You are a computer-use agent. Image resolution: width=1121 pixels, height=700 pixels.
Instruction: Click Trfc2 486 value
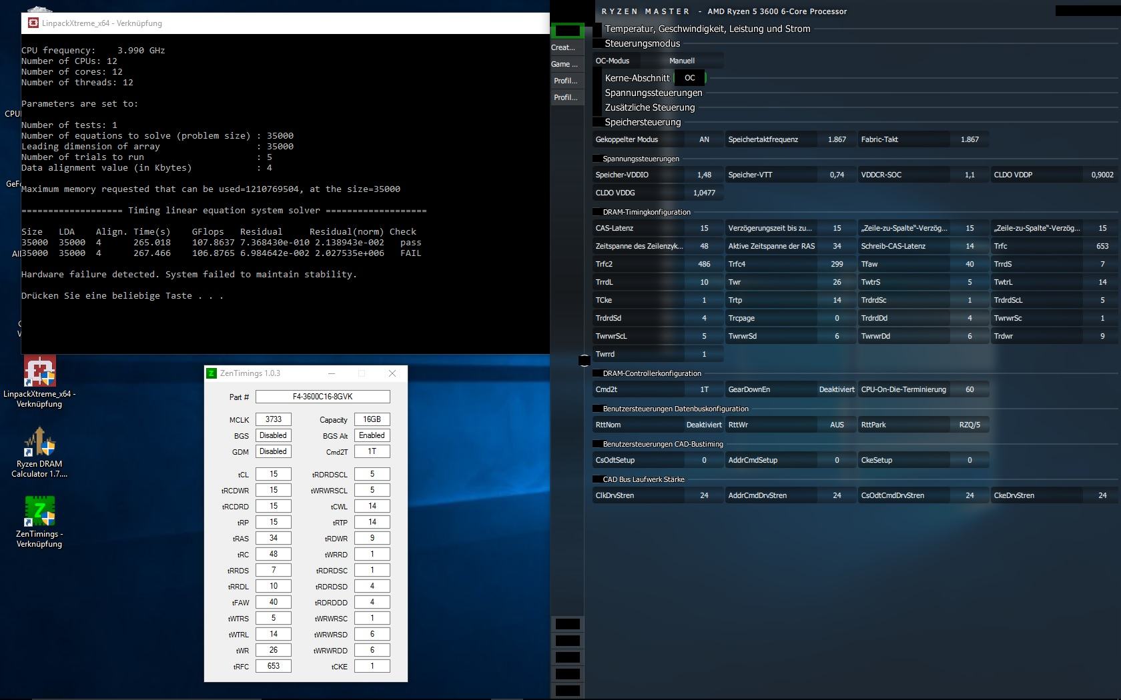click(704, 264)
